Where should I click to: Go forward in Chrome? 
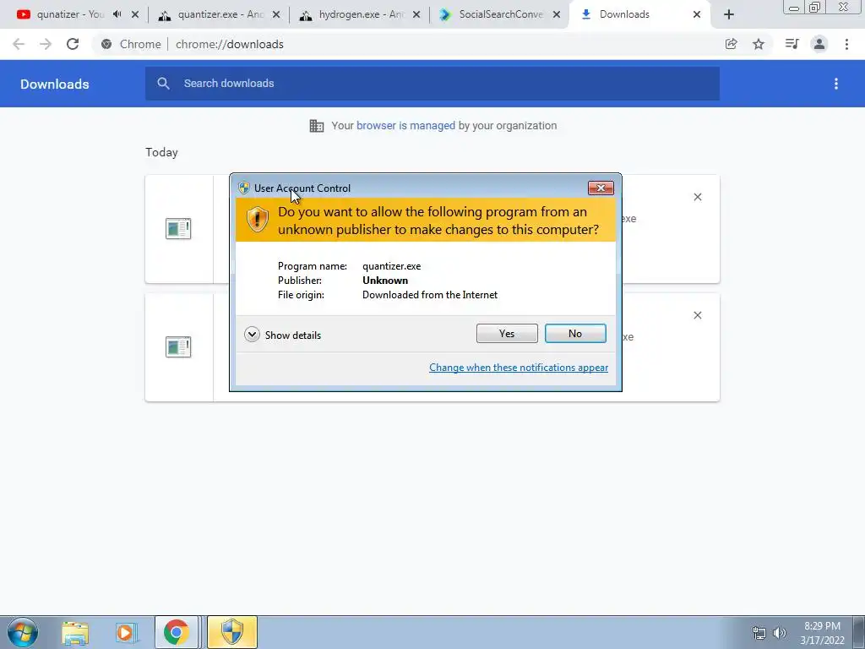(x=46, y=44)
